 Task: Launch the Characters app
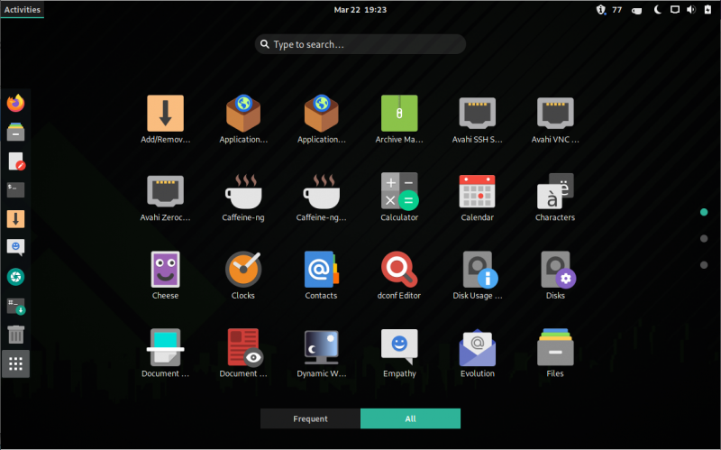coord(555,197)
